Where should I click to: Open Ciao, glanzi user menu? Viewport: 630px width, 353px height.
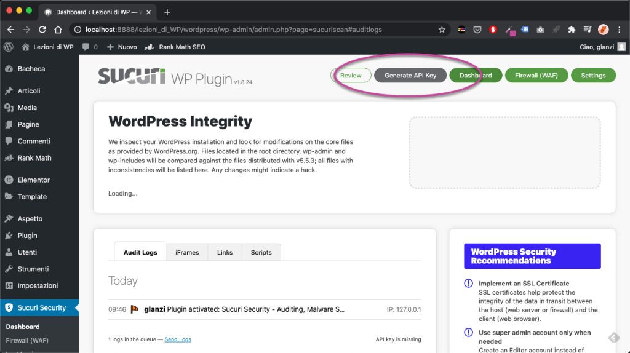(x=602, y=47)
